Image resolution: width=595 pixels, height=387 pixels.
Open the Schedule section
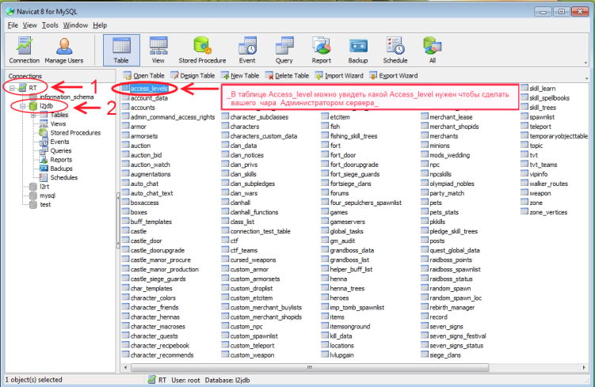coord(395,50)
